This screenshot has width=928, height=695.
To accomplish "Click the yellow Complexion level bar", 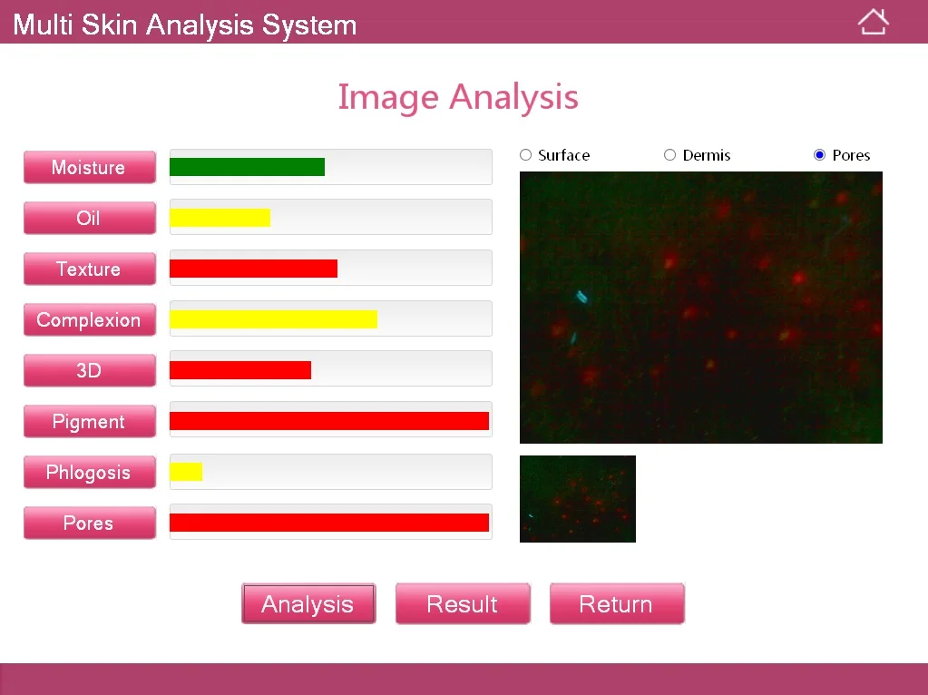I will (273, 319).
